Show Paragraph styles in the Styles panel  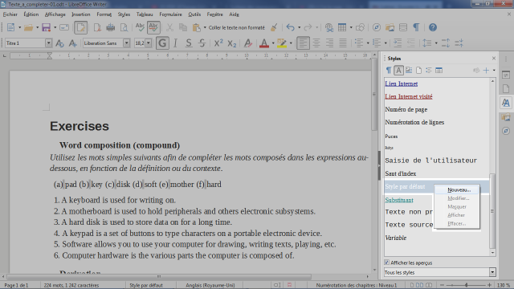pos(389,70)
